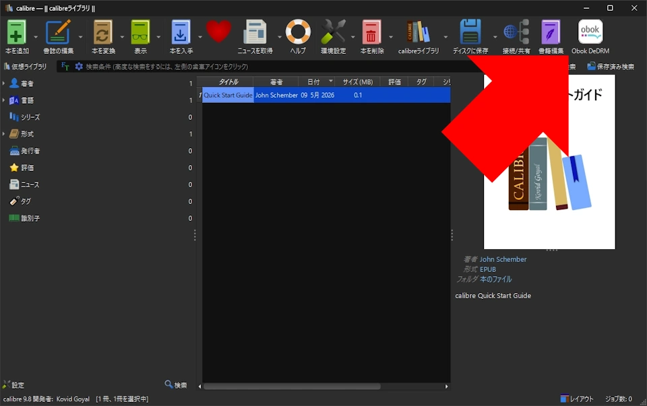The image size is (647, 406).
Task: Click the red heart donate icon
Action: 218,31
